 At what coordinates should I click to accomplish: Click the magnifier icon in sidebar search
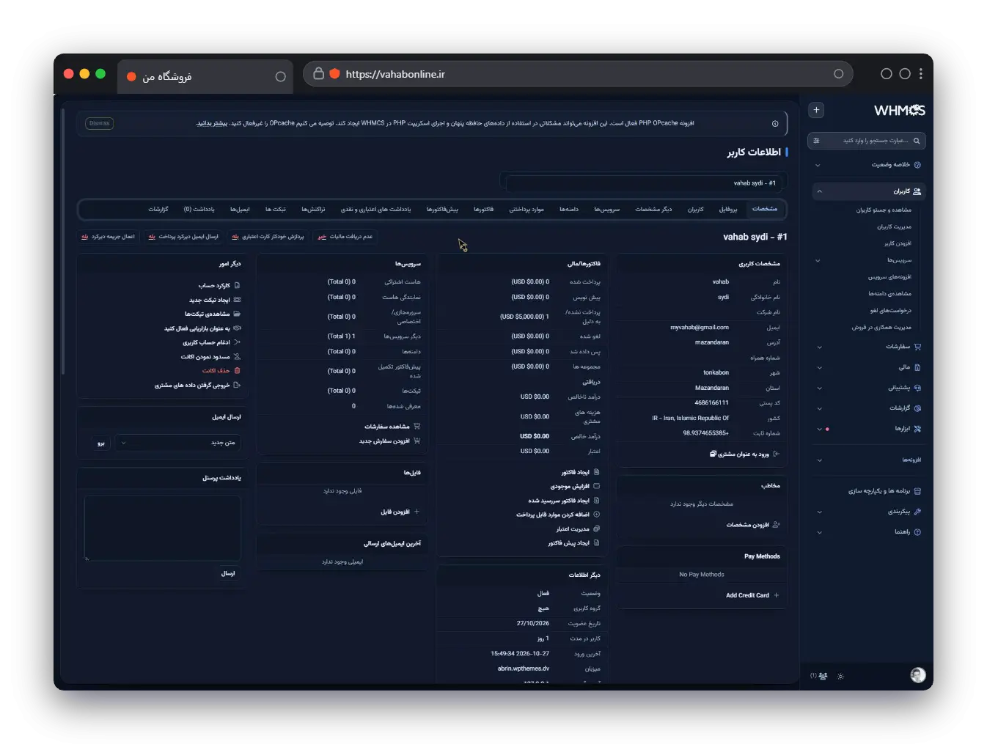pyautogui.click(x=917, y=141)
